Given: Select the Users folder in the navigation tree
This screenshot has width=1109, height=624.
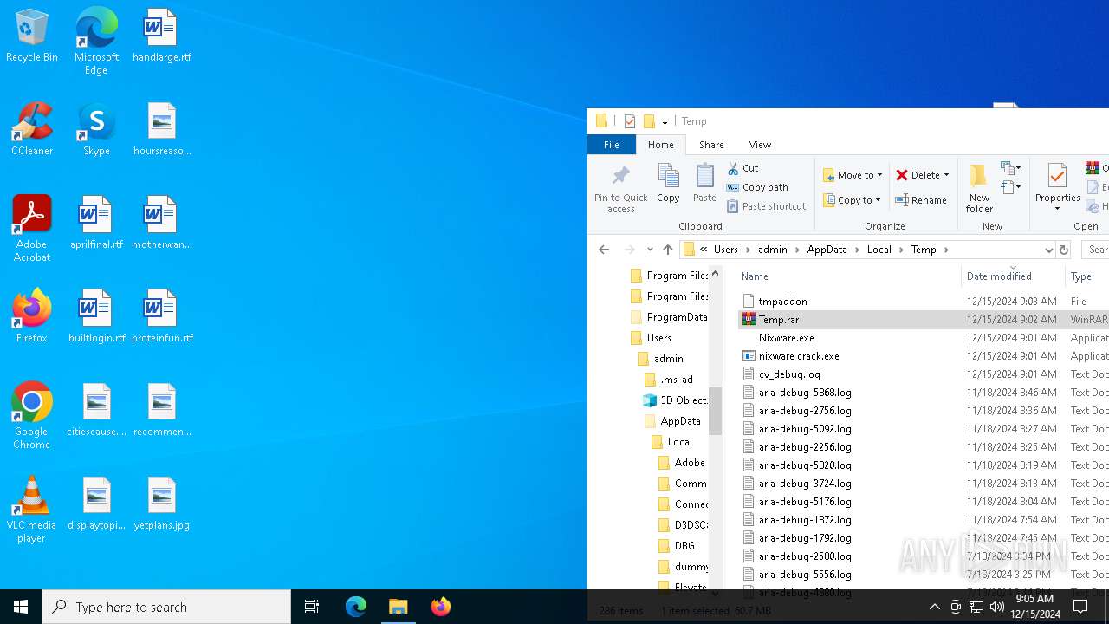Looking at the screenshot, I should (658, 338).
